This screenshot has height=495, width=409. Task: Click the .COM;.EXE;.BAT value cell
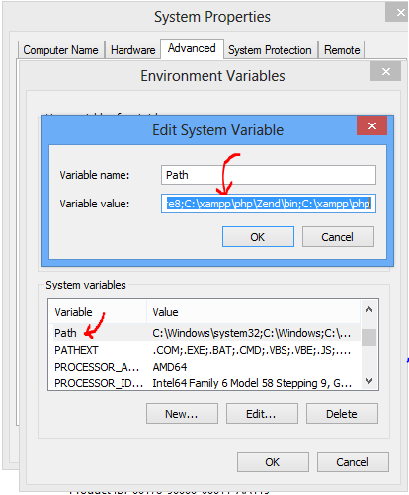click(251, 350)
